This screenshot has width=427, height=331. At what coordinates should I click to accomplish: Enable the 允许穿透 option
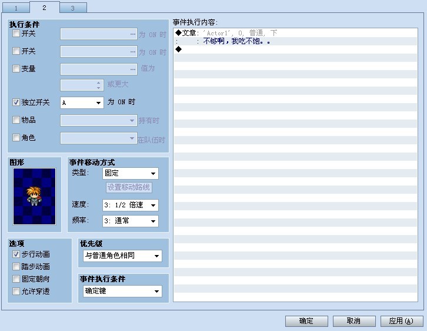coord(16,291)
